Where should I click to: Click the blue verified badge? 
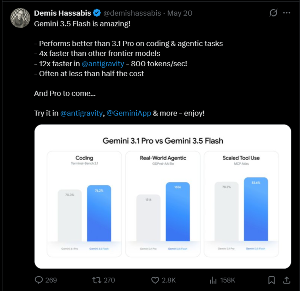(97, 13)
